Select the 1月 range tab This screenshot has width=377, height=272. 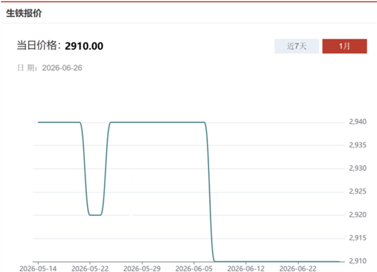(344, 46)
